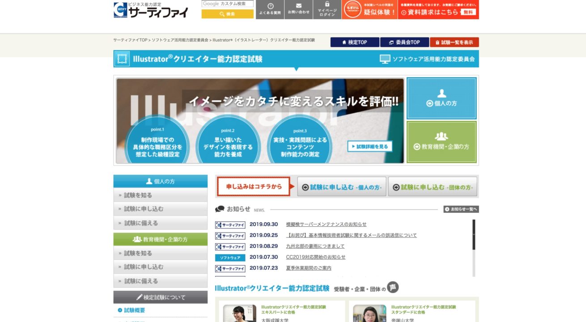
Task: Click サーティファイ tag beside 2019.09.25
Action: [x=230, y=236]
